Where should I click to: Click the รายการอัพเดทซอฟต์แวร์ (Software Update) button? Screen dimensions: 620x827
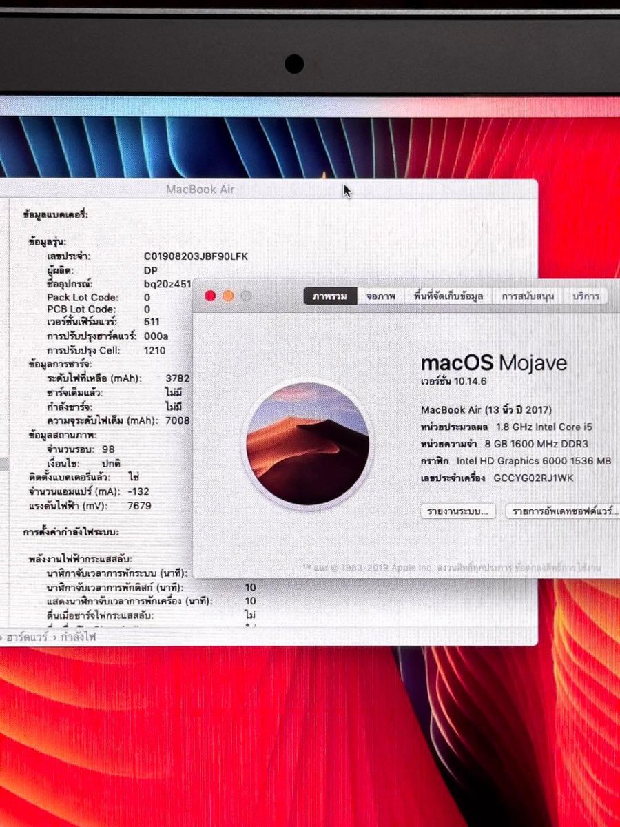pos(562,511)
